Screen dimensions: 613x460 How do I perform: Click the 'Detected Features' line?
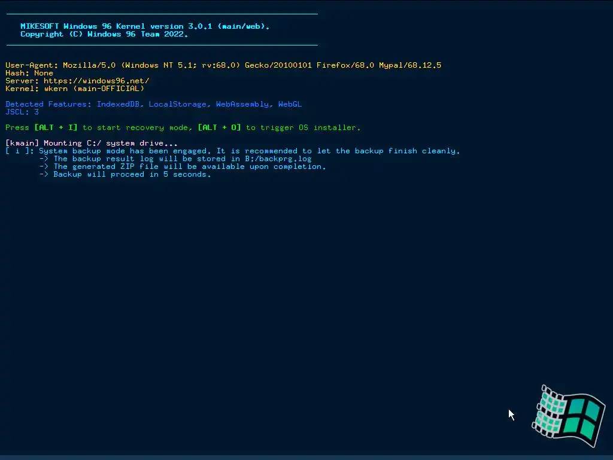click(154, 104)
